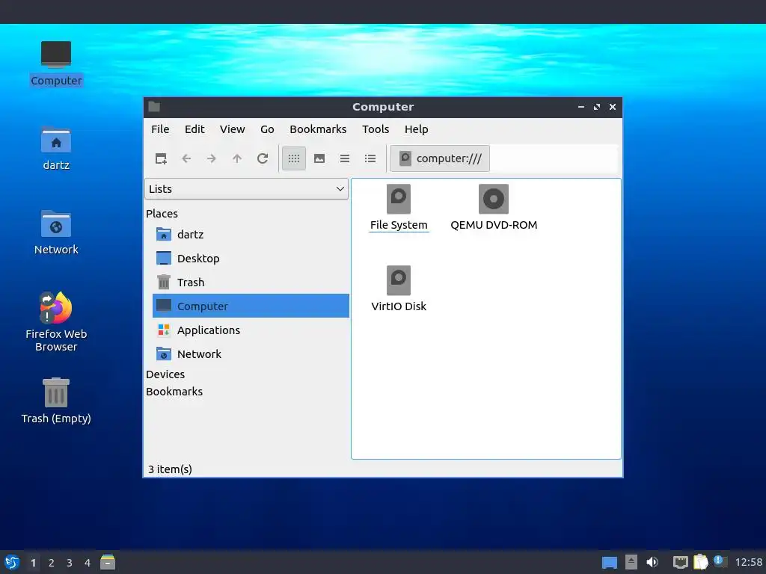Switch to detailed list view
This screenshot has width=766, height=574.
click(370, 158)
